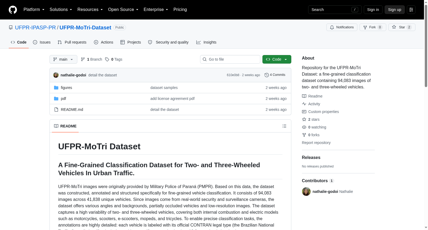Screen dimensions: 428x230
Task: Click the star icon beside 2 stars
Action: pyautogui.click(x=304, y=119)
